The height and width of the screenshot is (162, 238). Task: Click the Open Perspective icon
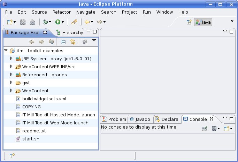[x=189, y=22]
